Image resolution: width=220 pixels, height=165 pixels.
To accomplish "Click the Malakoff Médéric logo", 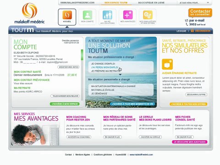I will click(x=29, y=13).
